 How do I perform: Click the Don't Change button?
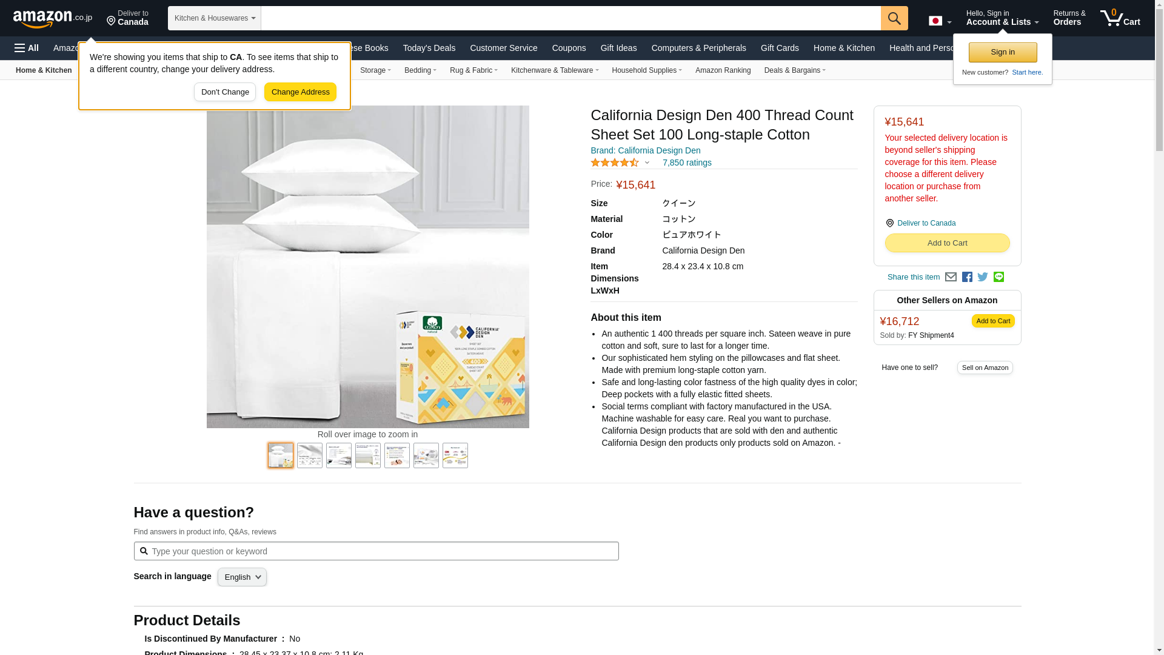pyautogui.click(x=225, y=92)
